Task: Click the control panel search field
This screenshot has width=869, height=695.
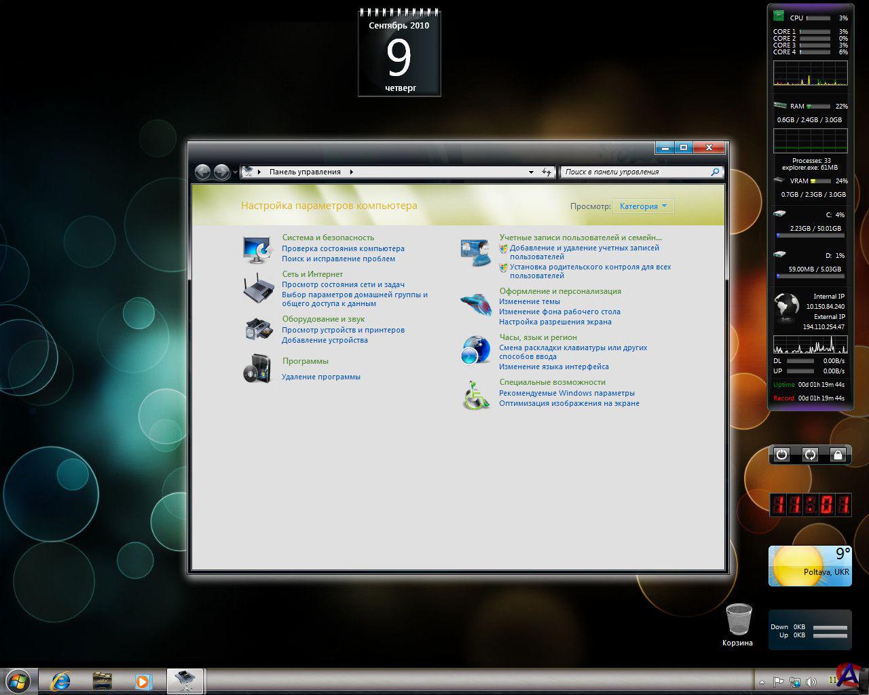Action: click(x=635, y=172)
